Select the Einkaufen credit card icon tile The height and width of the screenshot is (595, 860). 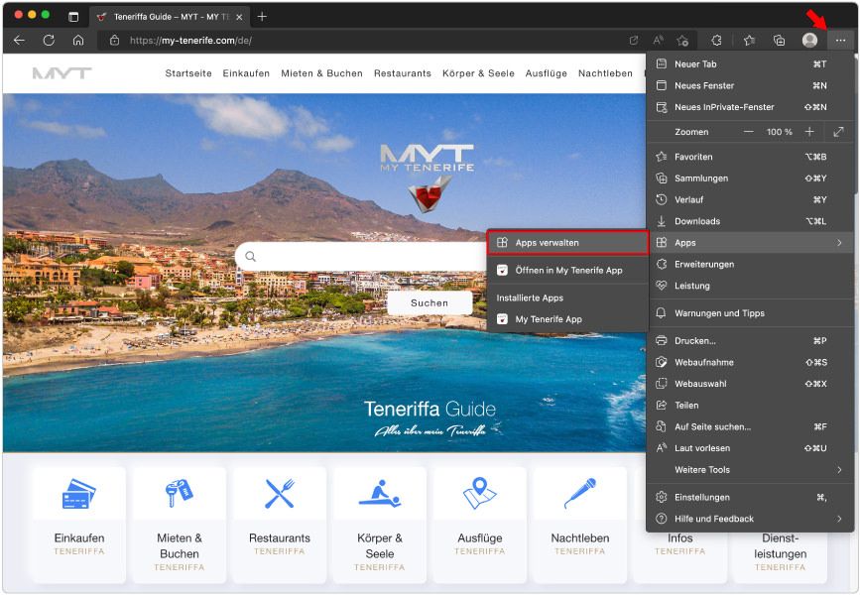(x=78, y=493)
